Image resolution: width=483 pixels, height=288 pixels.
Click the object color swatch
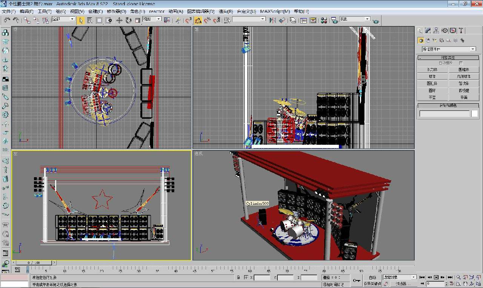tap(474, 113)
